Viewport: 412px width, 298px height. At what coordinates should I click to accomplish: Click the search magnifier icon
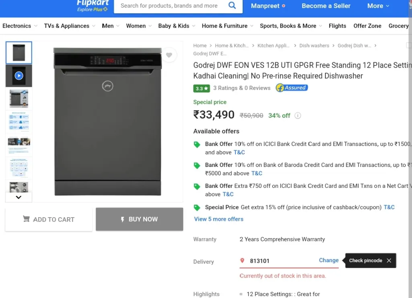[232, 5]
